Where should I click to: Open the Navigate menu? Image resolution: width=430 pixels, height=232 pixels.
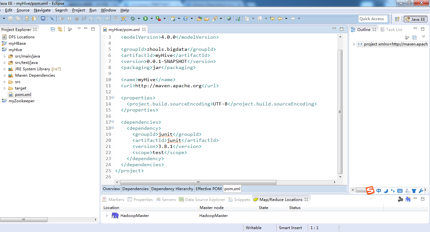pyautogui.click(x=42, y=10)
